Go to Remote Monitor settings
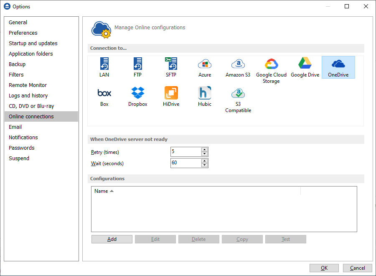Image resolution: width=376 pixels, height=276 pixels. (x=41, y=85)
